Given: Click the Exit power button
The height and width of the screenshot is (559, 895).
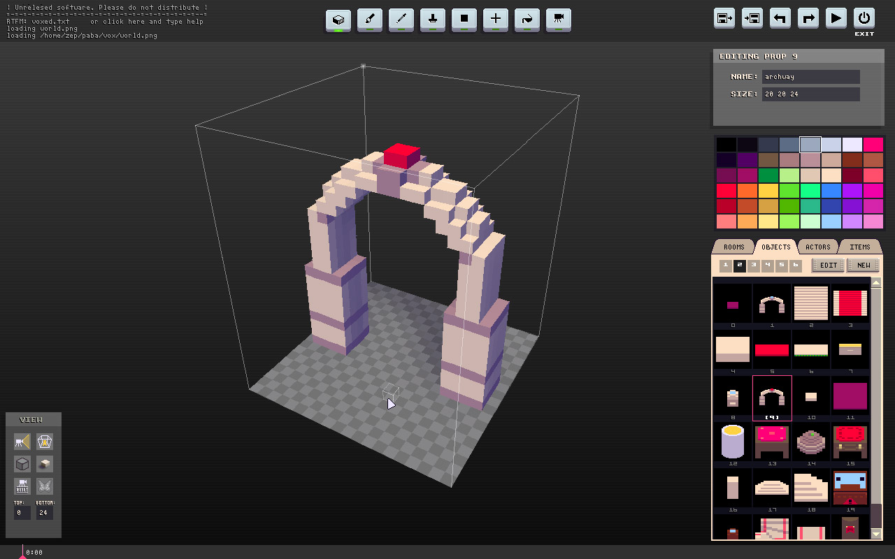Looking at the screenshot, I should click(864, 19).
